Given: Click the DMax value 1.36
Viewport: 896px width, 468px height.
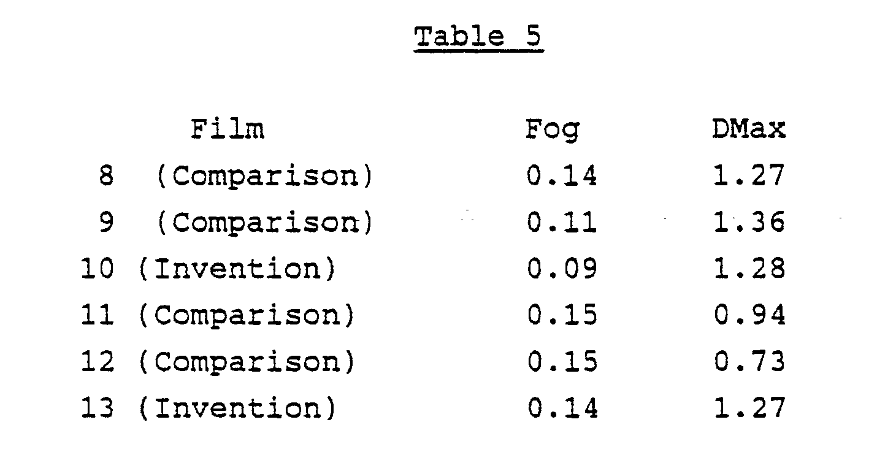Looking at the screenshot, I should (749, 223).
